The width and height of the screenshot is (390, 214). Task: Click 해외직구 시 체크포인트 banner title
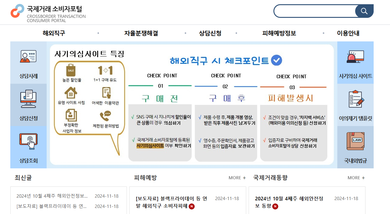[220, 60]
